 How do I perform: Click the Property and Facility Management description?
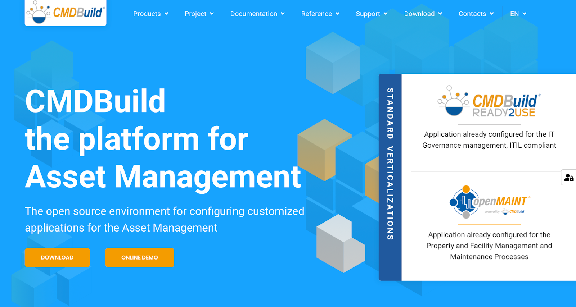(x=489, y=246)
